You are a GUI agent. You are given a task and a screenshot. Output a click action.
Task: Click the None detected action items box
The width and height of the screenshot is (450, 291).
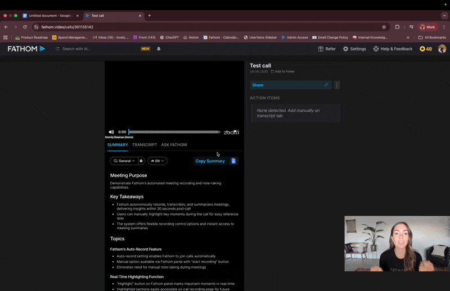point(296,113)
